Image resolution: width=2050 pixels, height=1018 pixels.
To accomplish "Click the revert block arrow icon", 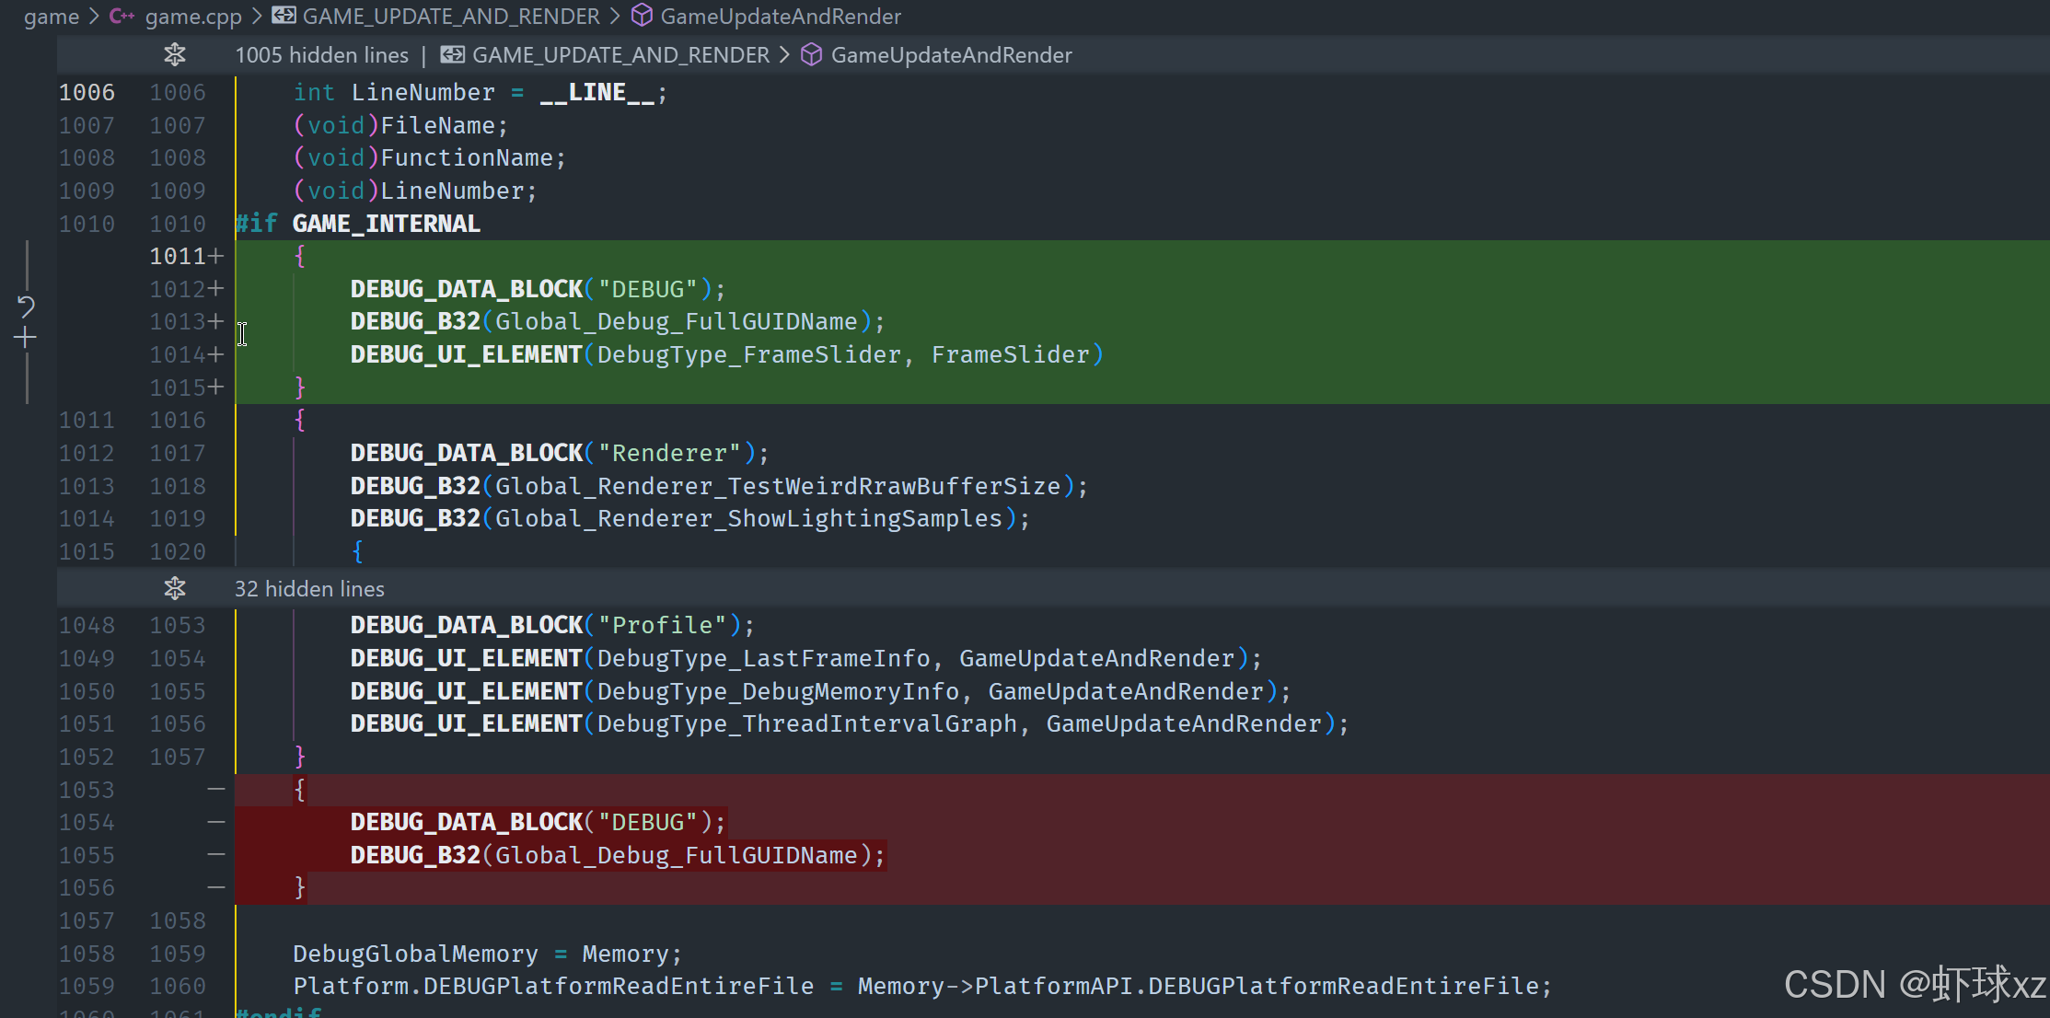I will click(x=26, y=306).
